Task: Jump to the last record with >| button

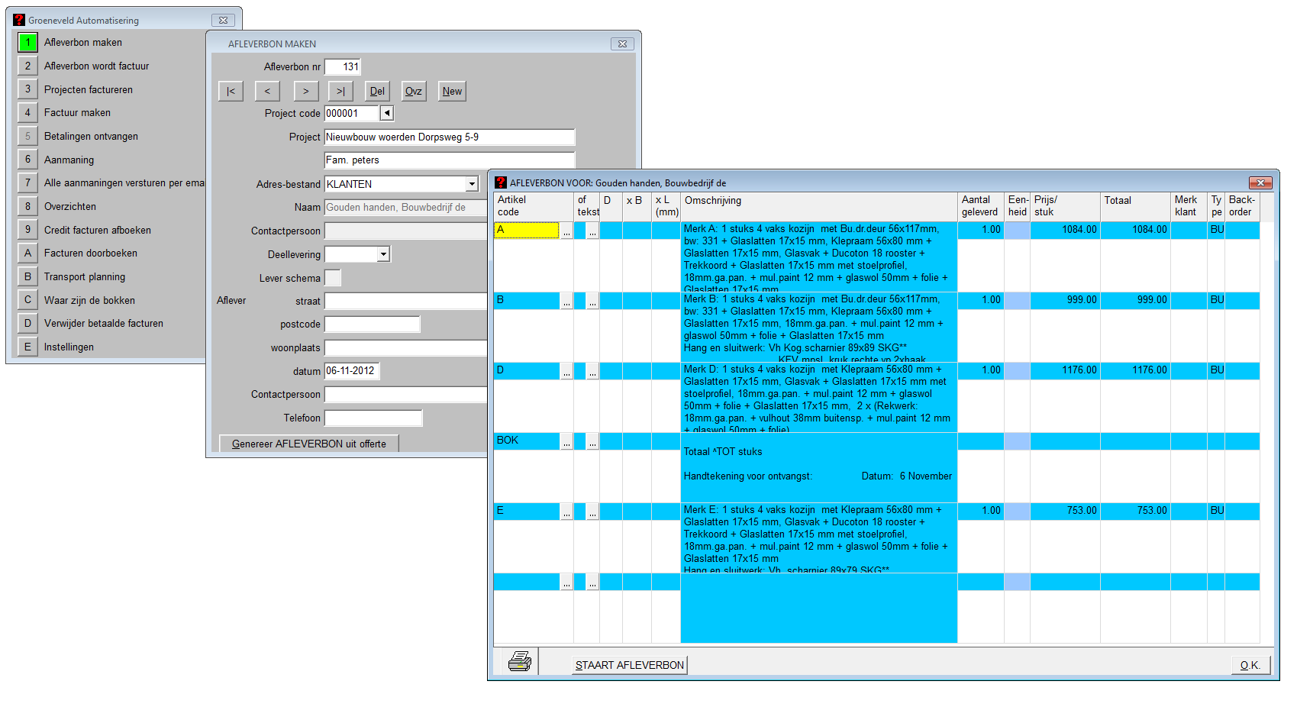Action: 340,92
